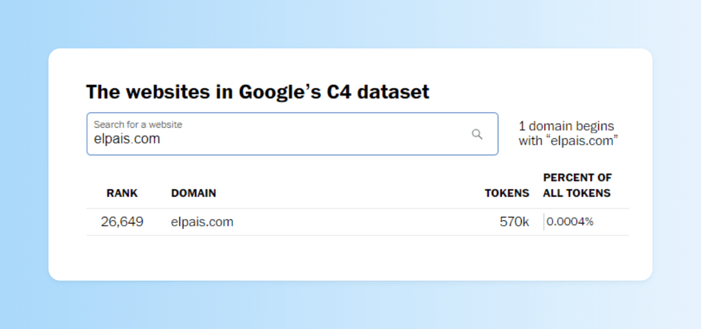Screen dimensions: 701x329
Task: Click the magnifying glass search icon
Action: point(477,134)
